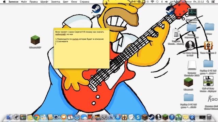This screenshot has height=122, width=218.
Task: Open Launchpad rocket icon in the Dock
Action: click(x=16, y=117)
